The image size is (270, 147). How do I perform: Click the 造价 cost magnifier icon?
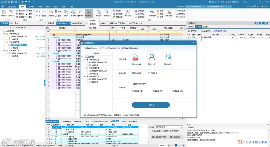tap(66, 12)
